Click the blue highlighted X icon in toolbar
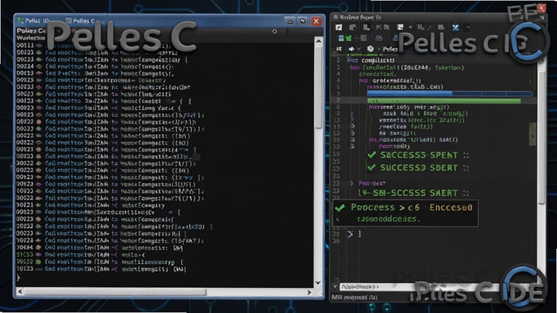The image size is (557, 313). point(455,27)
